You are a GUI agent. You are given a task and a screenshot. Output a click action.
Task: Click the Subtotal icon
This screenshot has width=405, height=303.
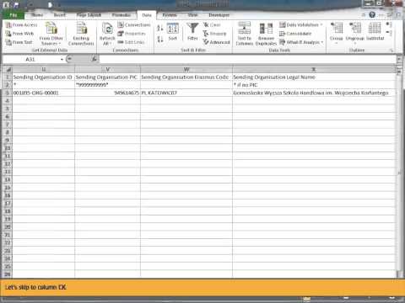click(375, 32)
